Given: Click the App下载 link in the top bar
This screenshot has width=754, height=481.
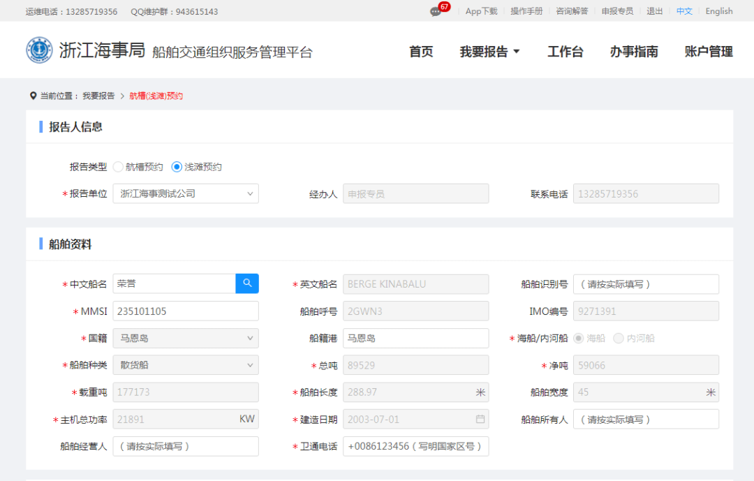Looking at the screenshot, I should click(481, 11).
